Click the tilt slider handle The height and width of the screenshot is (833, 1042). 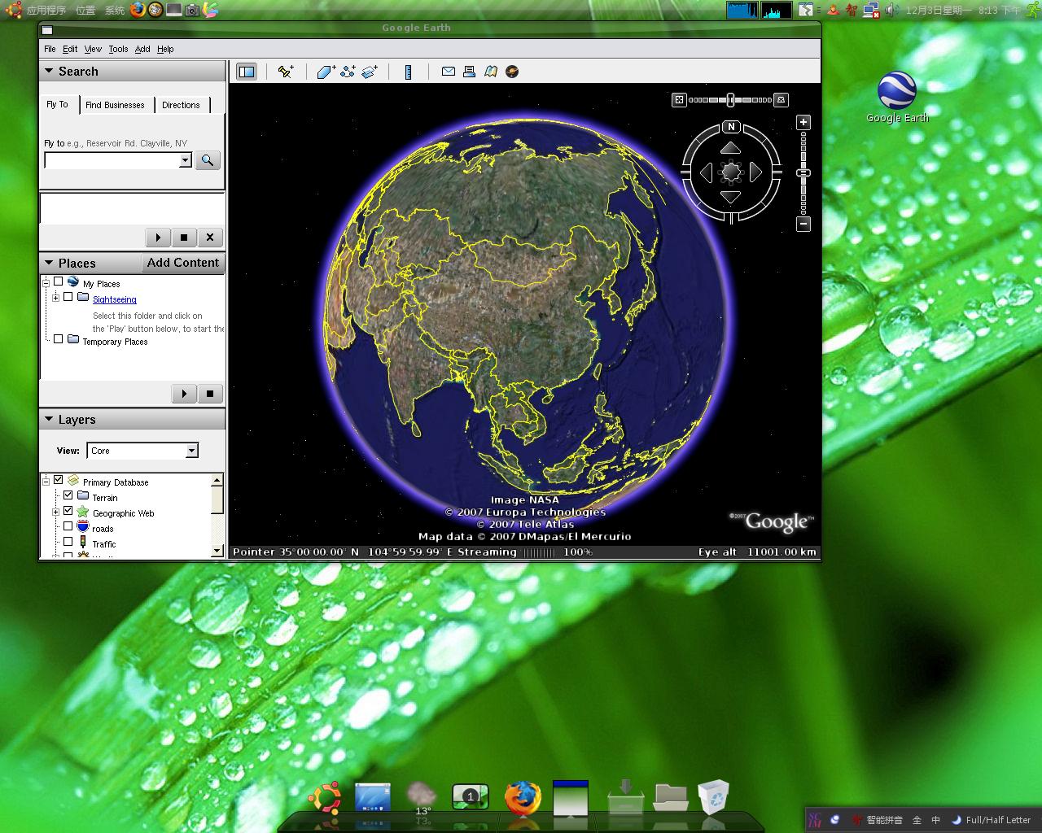pos(730,99)
